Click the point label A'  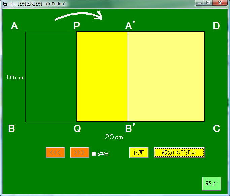(x=130, y=25)
